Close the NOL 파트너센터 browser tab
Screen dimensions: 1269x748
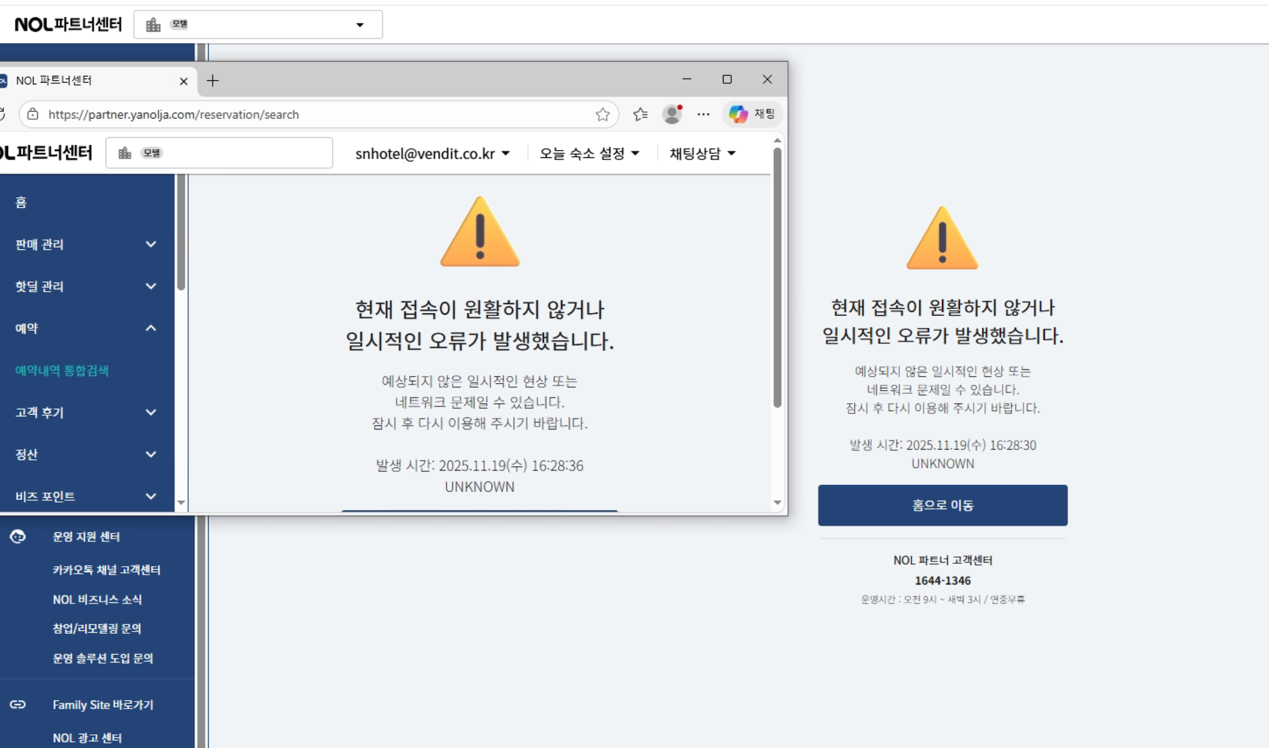coord(183,81)
